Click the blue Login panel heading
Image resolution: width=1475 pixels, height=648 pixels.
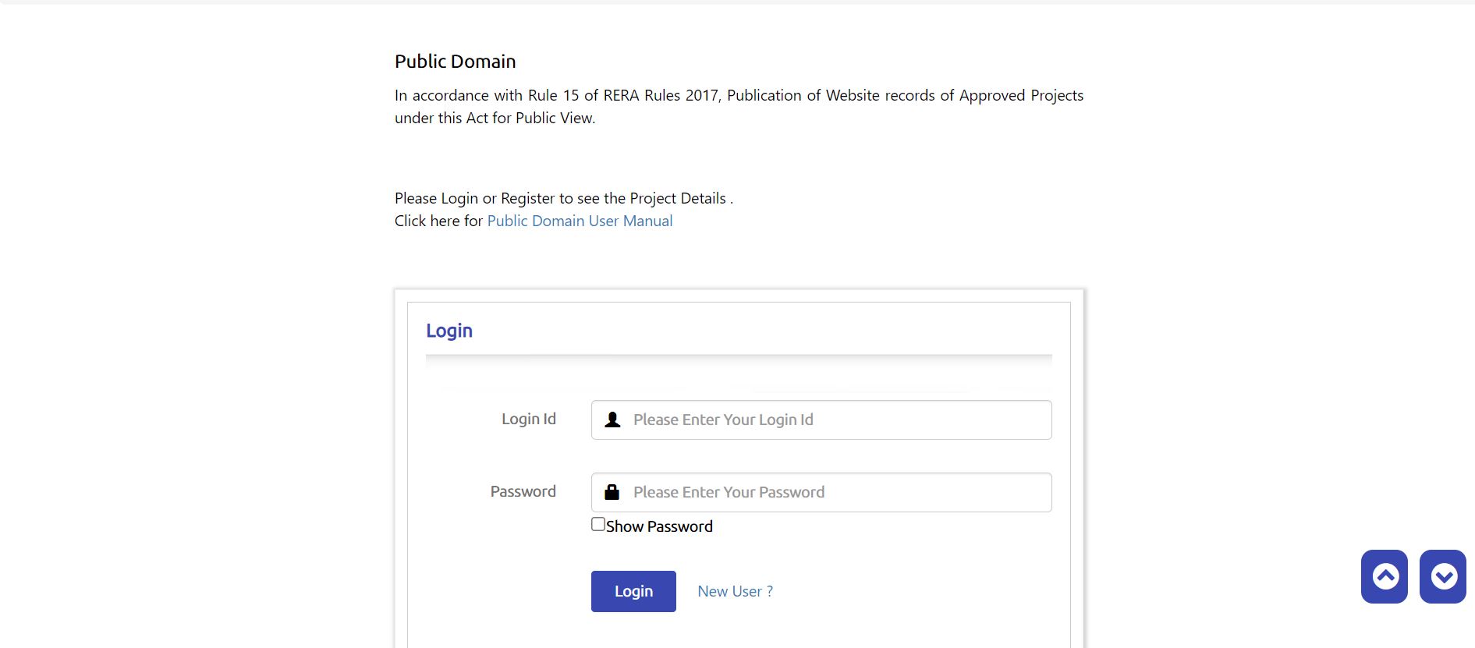pos(449,331)
